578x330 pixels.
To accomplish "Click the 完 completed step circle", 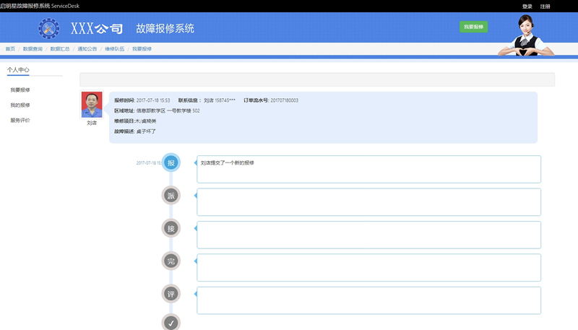I will coord(171,261).
